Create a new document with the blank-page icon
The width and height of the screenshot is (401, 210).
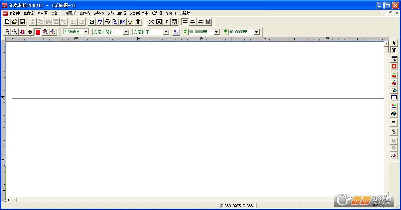[x=7, y=22]
